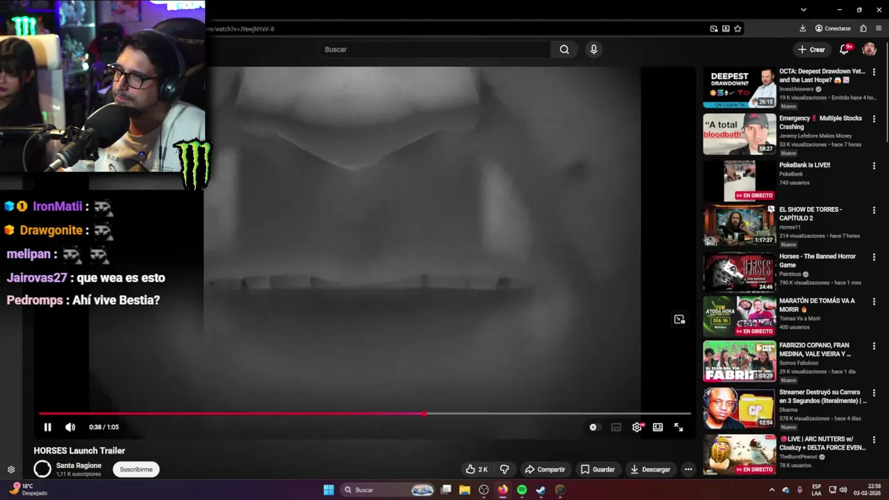889x500 pixels.
Task: Open the Firefox hamburger menu
Action: 879,28
